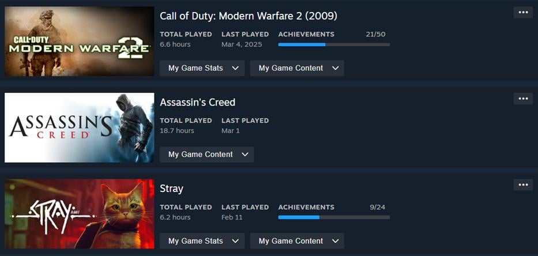Click the ellipsis button for Stray

pos(523,185)
